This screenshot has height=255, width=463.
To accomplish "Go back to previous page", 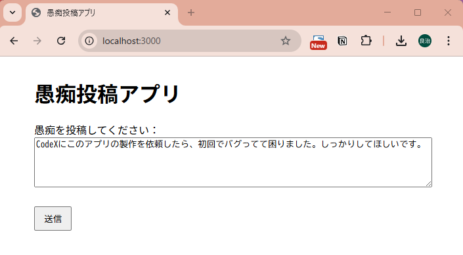I will point(14,41).
